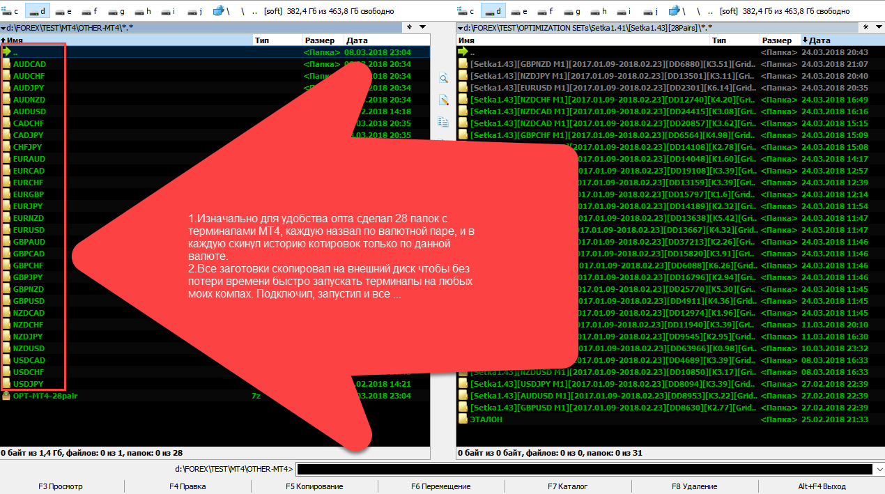Select the ЭТАЛОН folder name
Viewport: 885px width, 494px height.
(486, 419)
